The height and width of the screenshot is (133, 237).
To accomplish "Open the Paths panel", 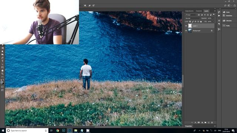I will [x=226, y=25].
